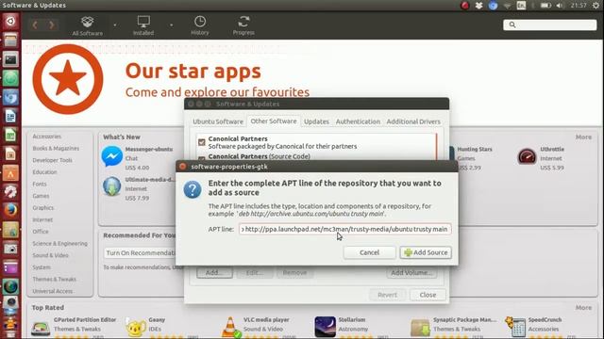
Task: Switch to the Updates tab
Action: coord(316,121)
